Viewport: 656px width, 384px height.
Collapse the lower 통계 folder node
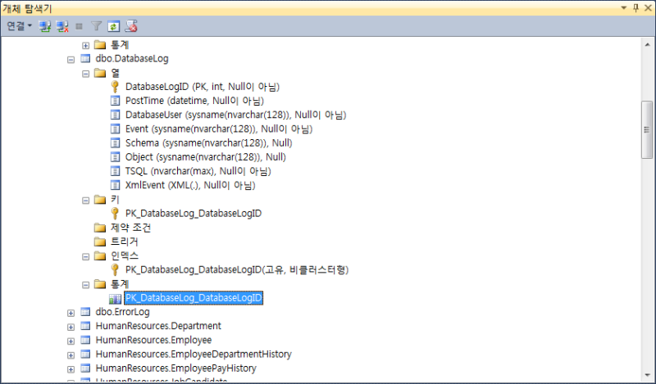click(85, 285)
